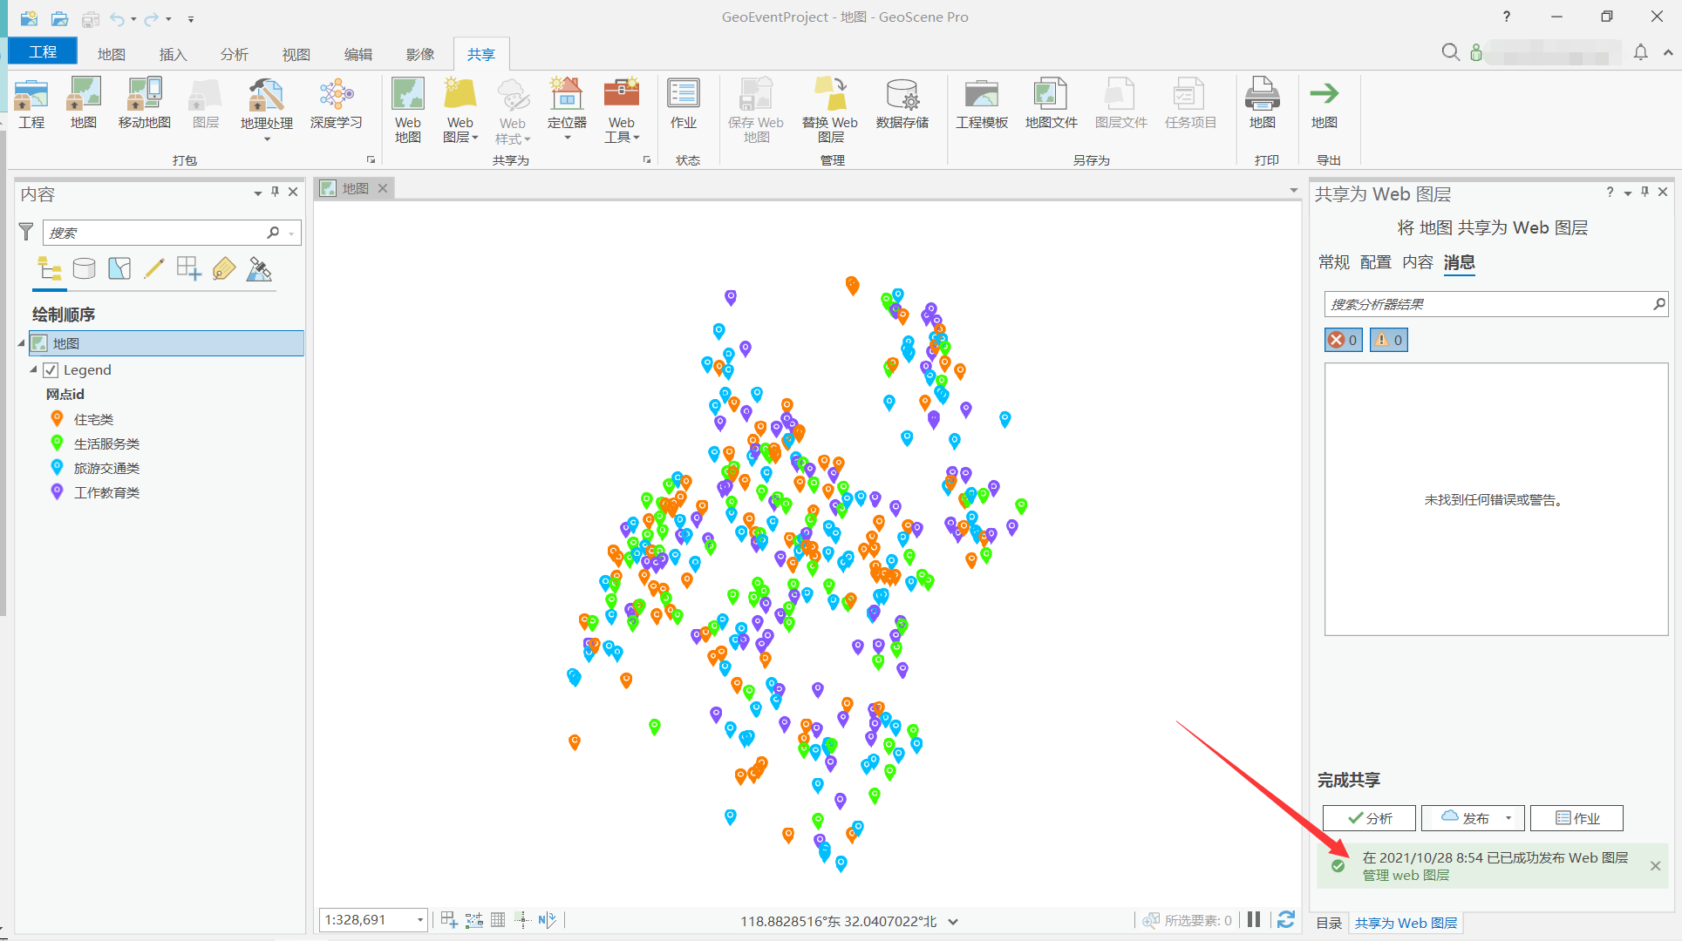Click the 搜索分析器结果 search field
Image resolution: width=1682 pixels, height=941 pixels.
coord(1482,303)
